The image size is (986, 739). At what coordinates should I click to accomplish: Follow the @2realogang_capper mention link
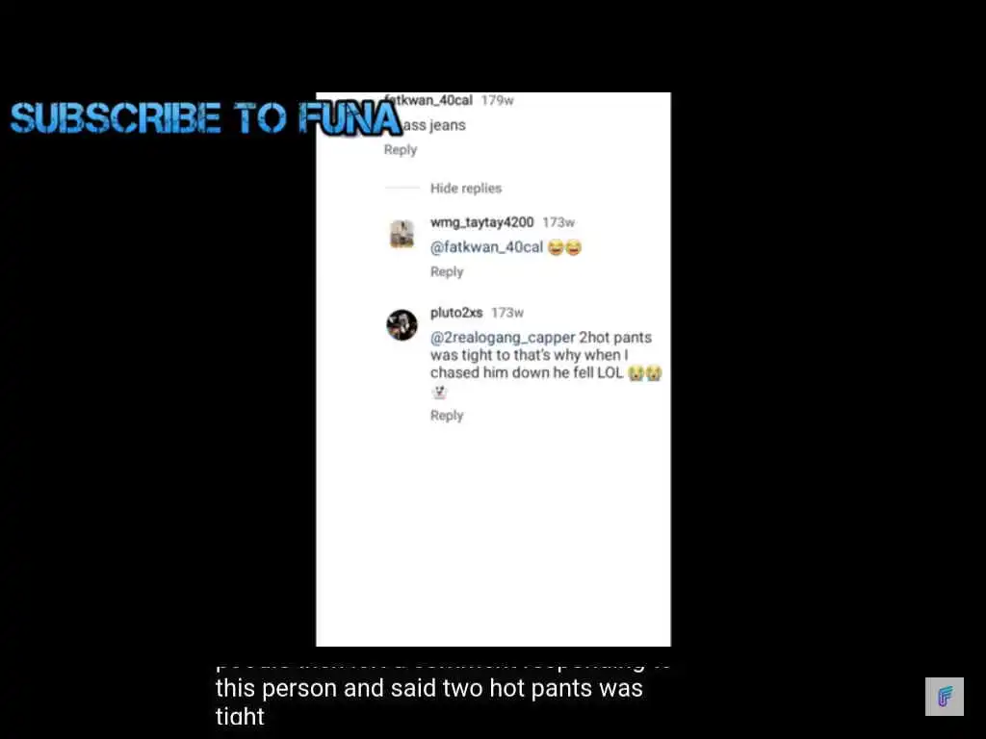tap(503, 338)
